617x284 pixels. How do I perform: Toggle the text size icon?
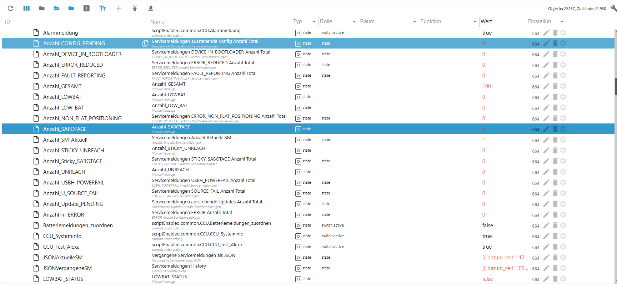point(102,8)
